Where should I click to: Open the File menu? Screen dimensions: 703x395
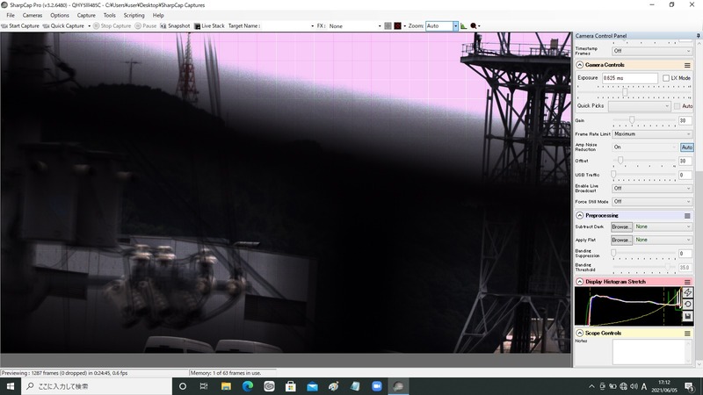(11, 15)
